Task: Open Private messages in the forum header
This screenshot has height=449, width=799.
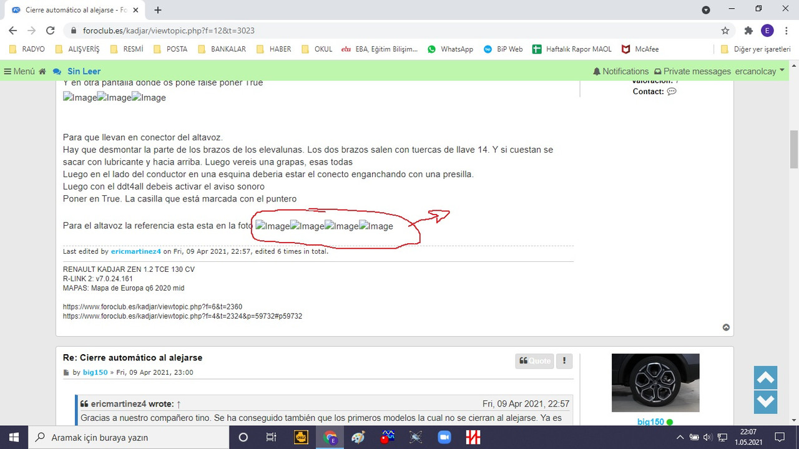Action: point(692,71)
